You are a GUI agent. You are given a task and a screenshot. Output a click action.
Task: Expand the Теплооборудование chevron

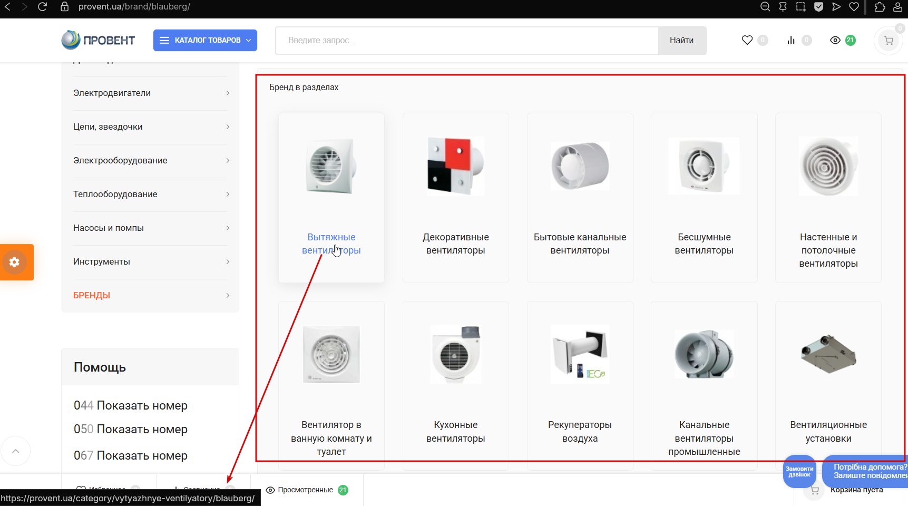coord(228,194)
